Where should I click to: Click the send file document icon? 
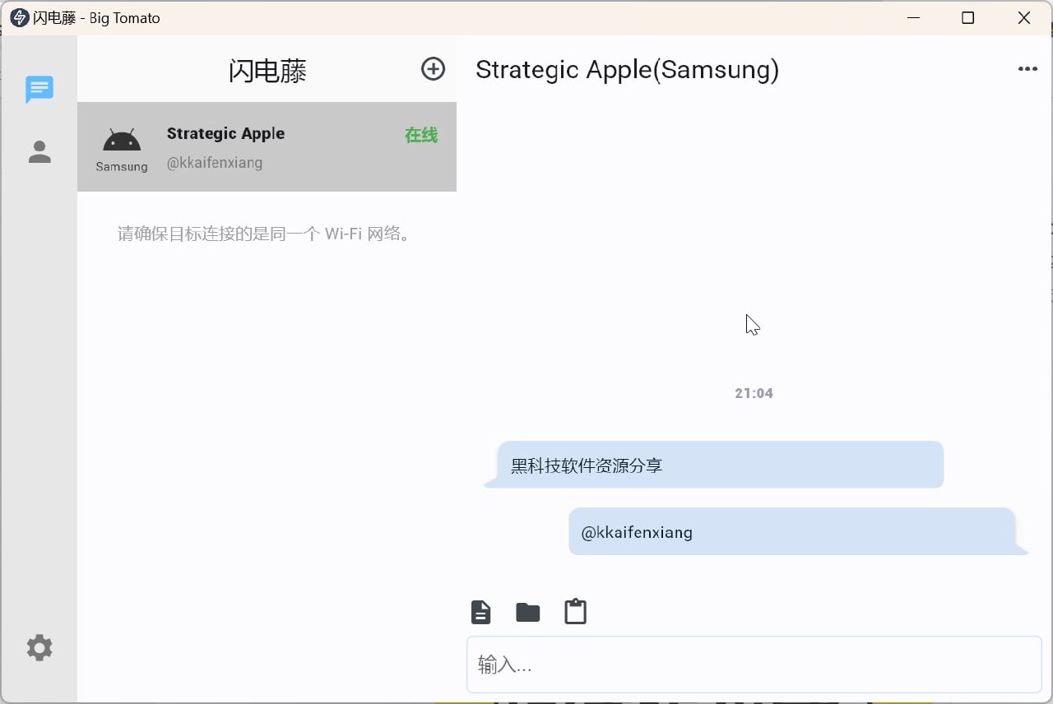click(480, 612)
